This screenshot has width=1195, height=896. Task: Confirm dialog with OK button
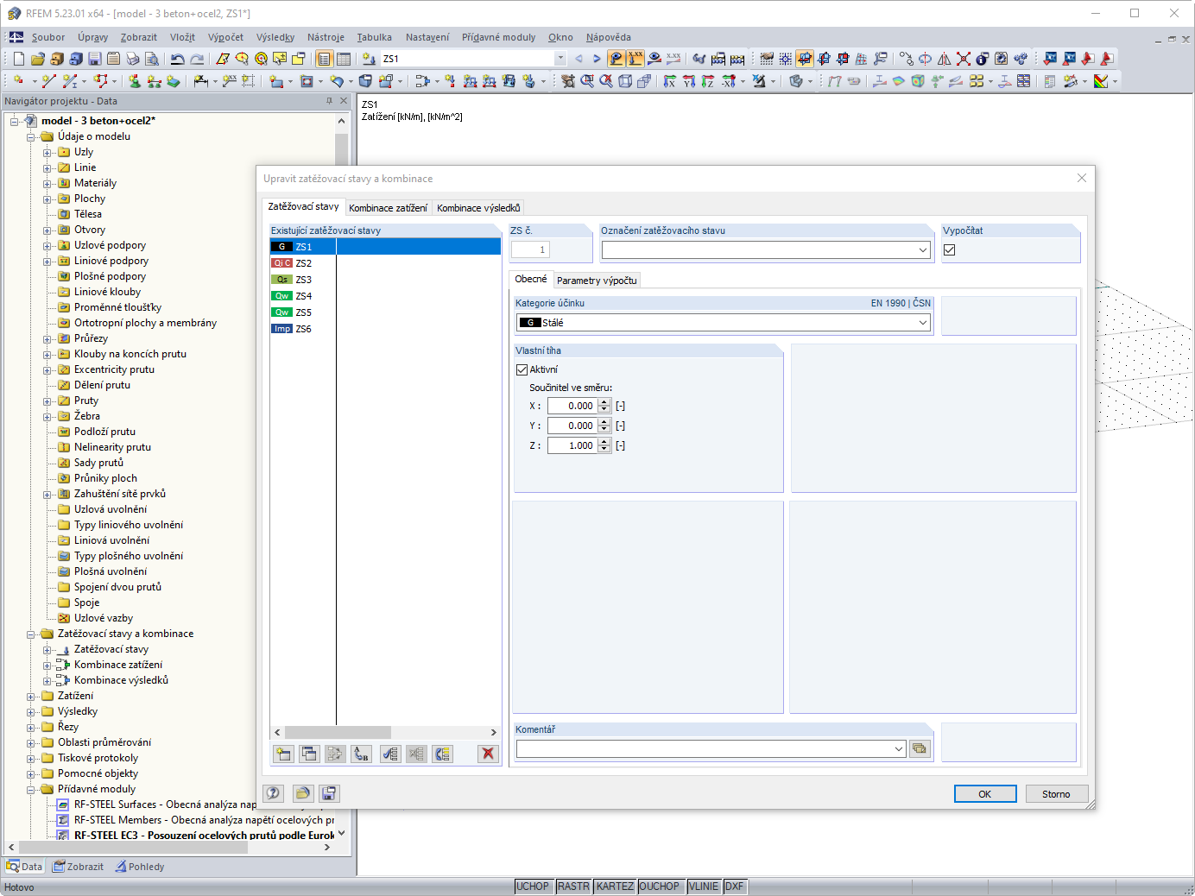tap(985, 794)
